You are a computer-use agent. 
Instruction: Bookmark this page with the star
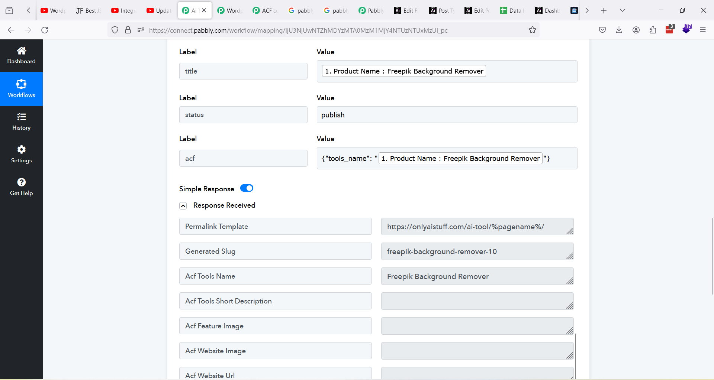(533, 30)
